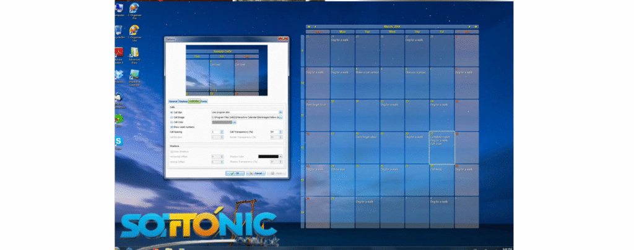This screenshot has height=250, width=634.
Task: Open the Interactive Calendar desktop shortcut
Action: pyautogui.click(x=134, y=78)
